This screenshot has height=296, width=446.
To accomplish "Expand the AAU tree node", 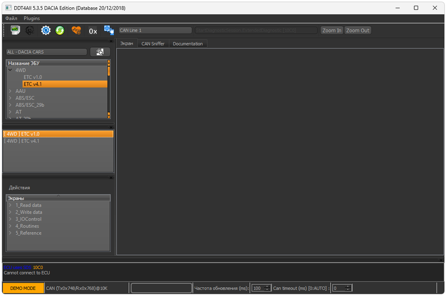I will [x=10, y=91].
